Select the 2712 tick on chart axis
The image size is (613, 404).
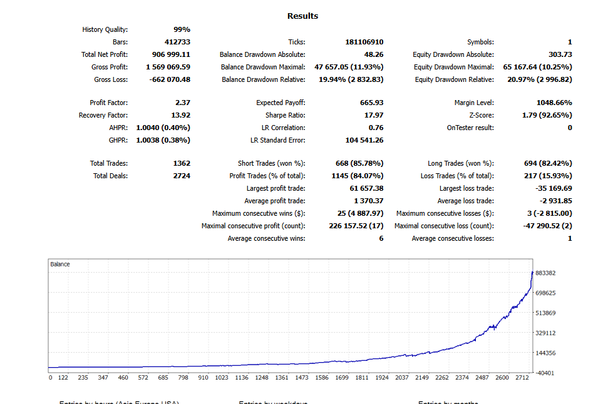coord(522,378)
